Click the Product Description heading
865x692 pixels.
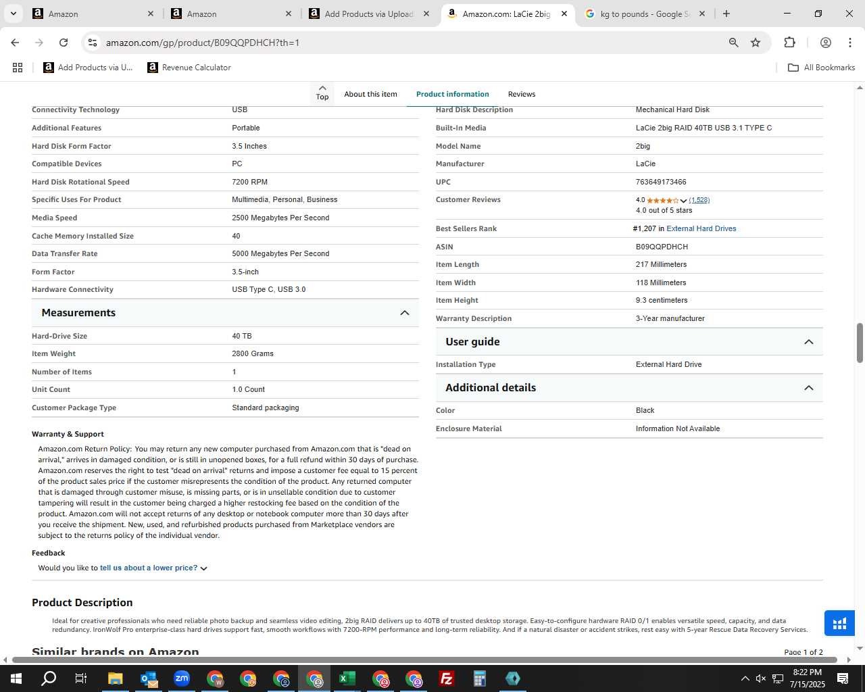point(82,603)
